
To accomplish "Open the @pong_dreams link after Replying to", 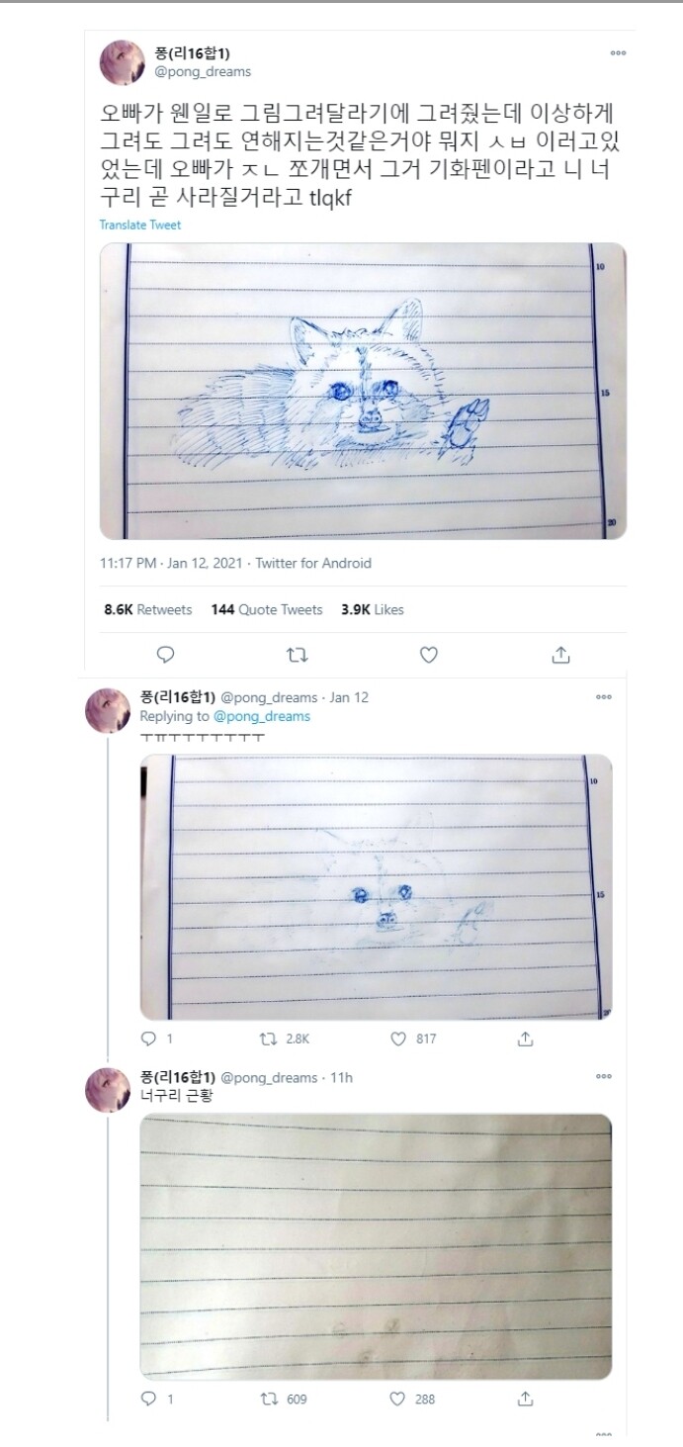I will tap(262, 716).
